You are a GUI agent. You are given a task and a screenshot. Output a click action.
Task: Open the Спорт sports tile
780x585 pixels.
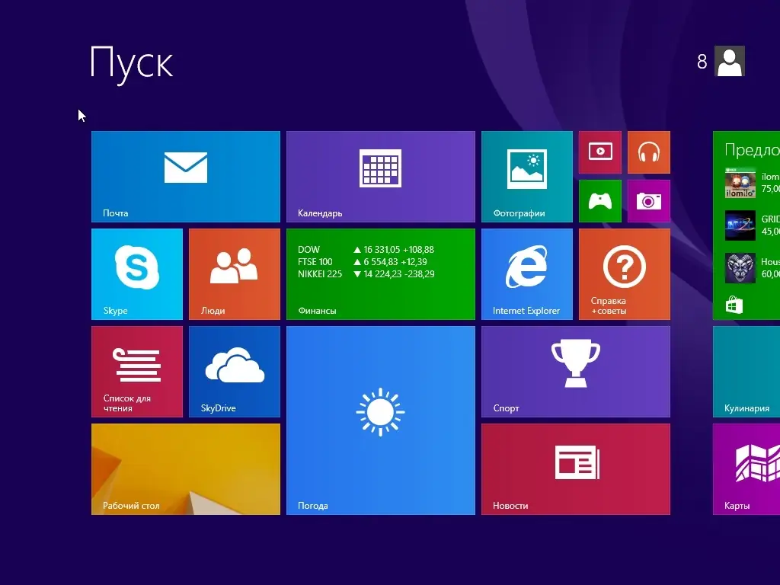[576, 372]
